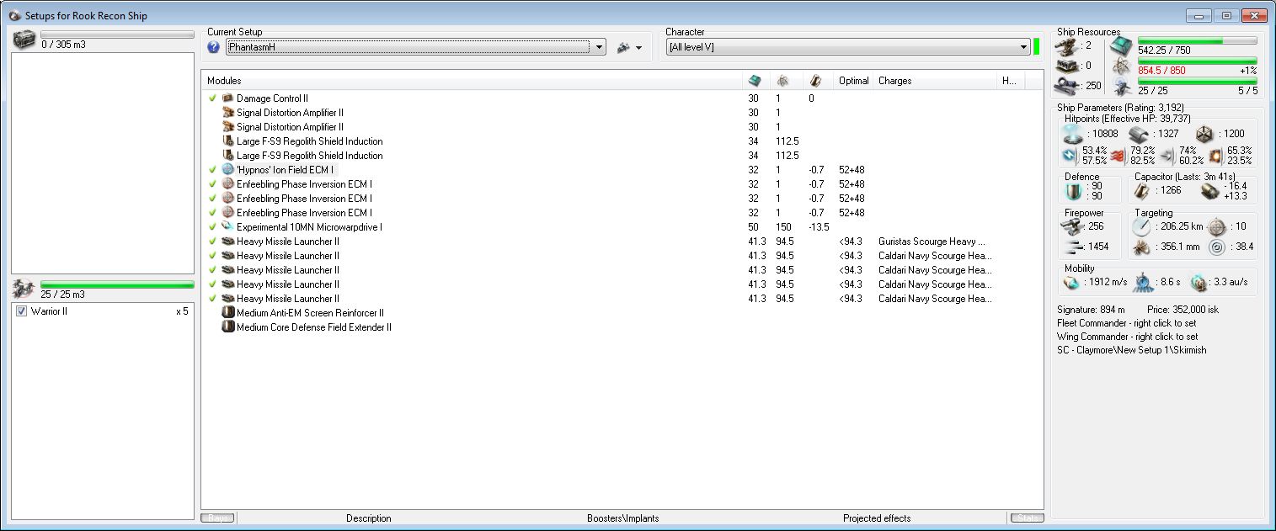The width and height of the screenshot is (1276, 531).
Task: Click the targeting range icon showing 206.25 km
Action: click(x=1141, y=226)
